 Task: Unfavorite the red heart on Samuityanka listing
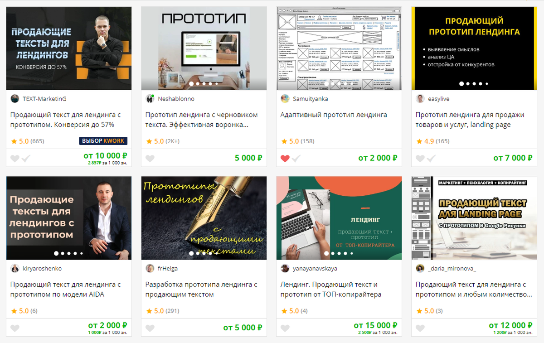coord(285,159)
